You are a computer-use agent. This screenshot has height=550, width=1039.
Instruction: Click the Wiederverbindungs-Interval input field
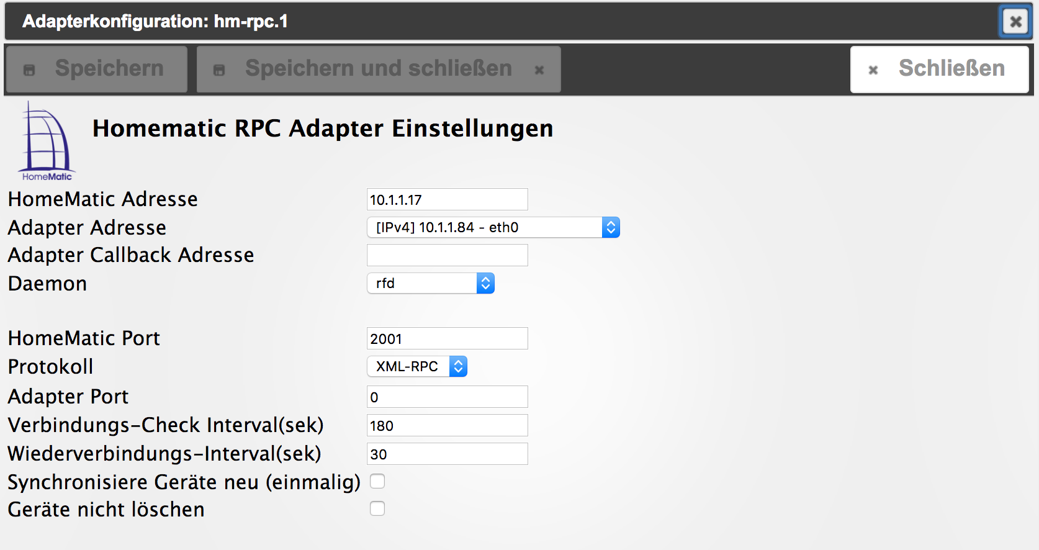point(447,454)
